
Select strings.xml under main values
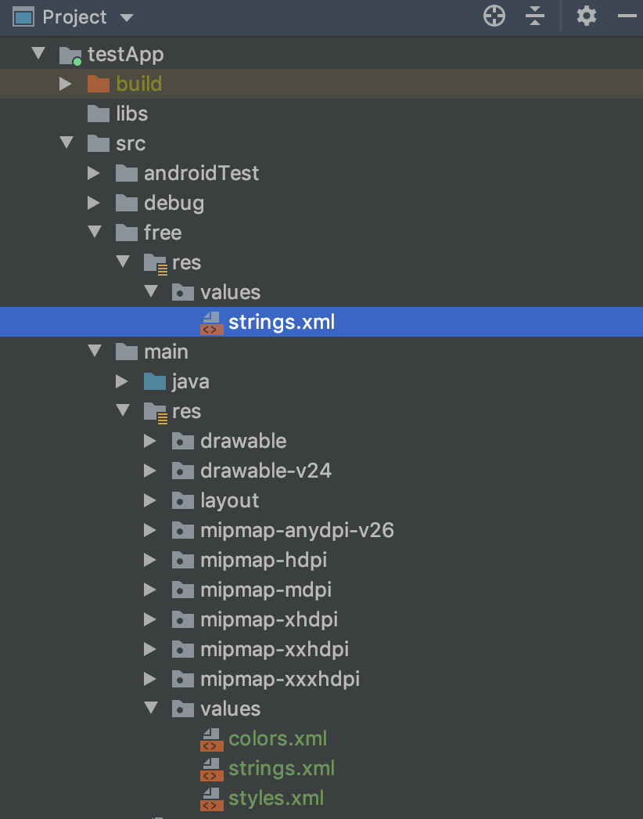[x=282, y=768]
